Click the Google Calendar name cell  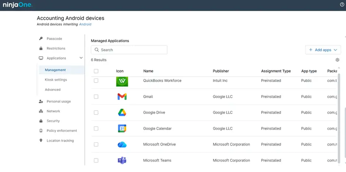point(157,128)
